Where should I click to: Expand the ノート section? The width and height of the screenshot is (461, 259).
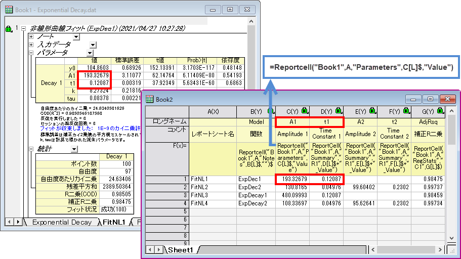pyautogui.click(x=31, y=37)
